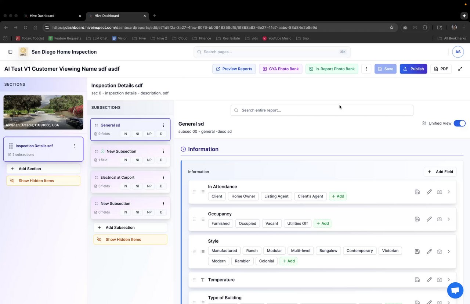The width and height of the screenshot is (470, 304).
Task: Click the fullscreen expand icon next to PDF
Action: point(460,69)
